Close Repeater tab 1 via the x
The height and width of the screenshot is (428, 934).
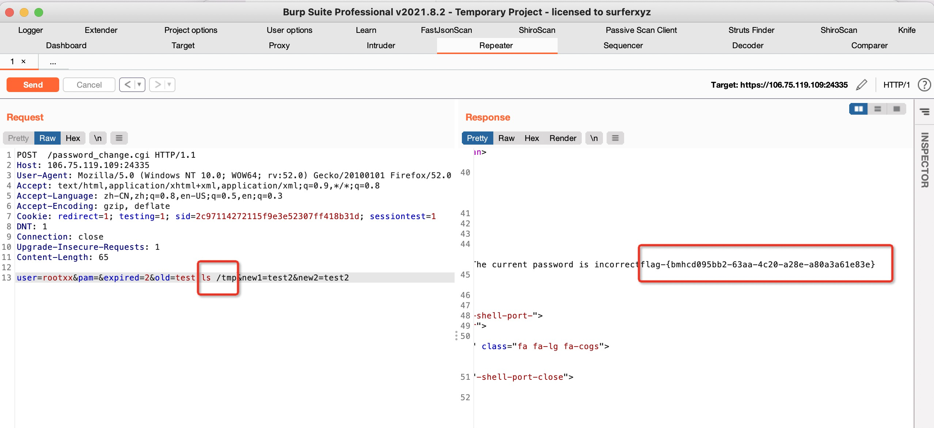point(23,61)
